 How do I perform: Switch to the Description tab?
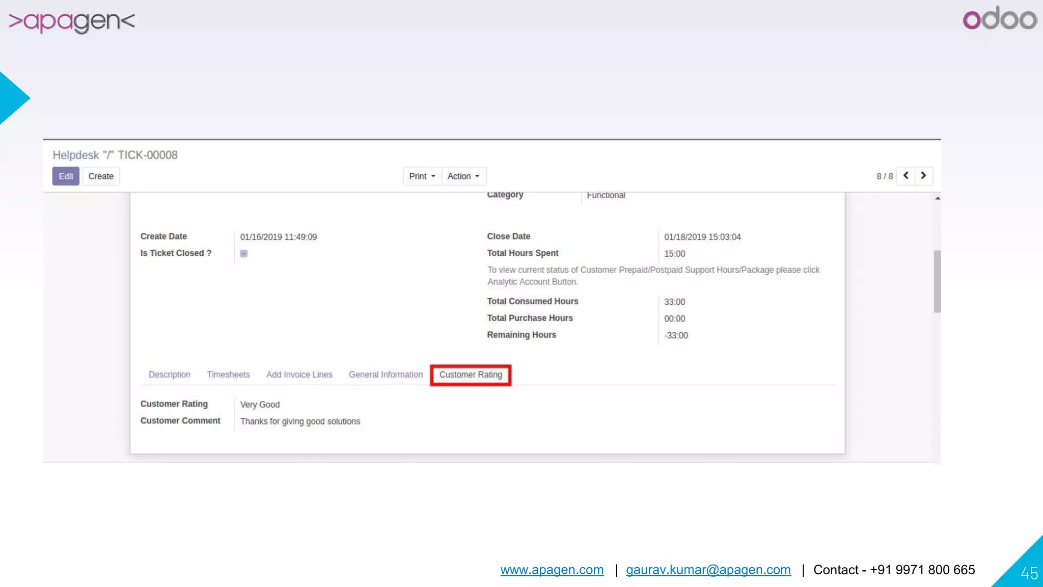[x=169, y=375]
